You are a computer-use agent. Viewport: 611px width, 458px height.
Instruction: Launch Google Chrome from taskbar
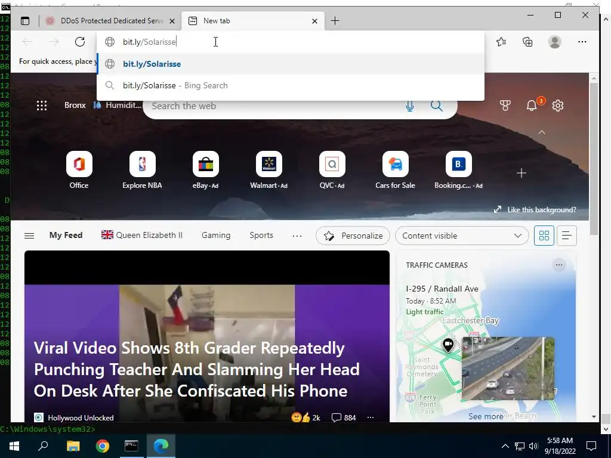click(x=103, y=446)
